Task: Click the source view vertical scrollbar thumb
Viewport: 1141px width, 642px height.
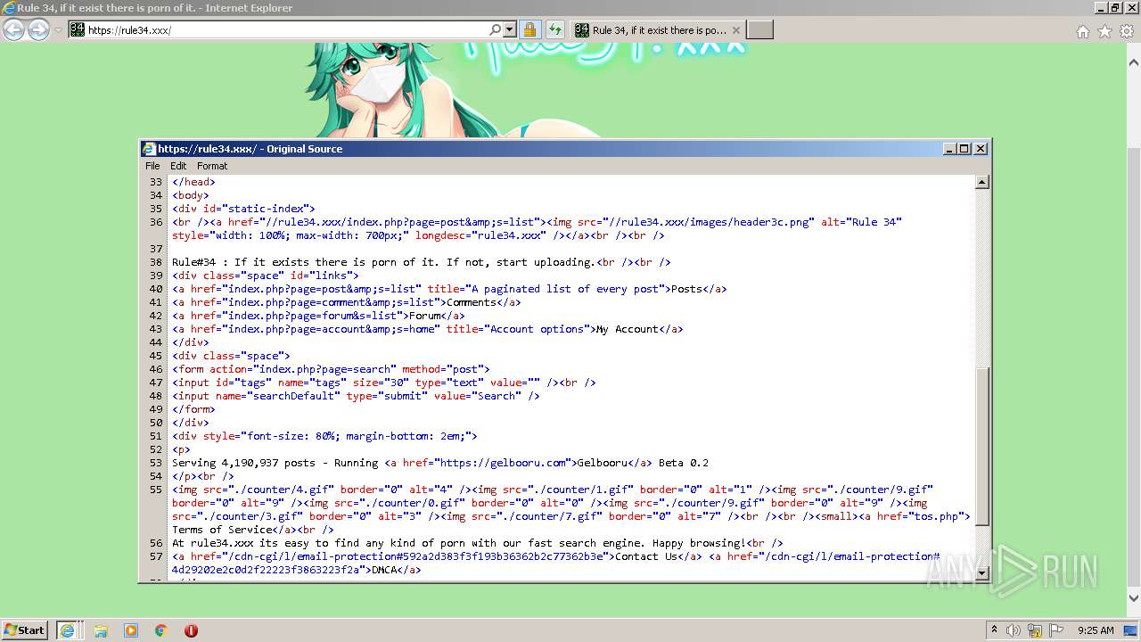Action: (x=982, y=446)
